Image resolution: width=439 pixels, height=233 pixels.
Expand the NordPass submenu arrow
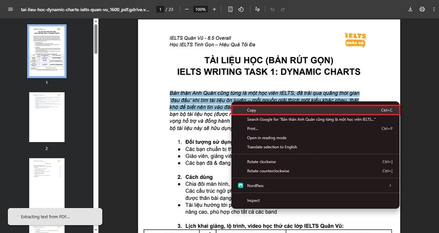(x=390, y=185)
